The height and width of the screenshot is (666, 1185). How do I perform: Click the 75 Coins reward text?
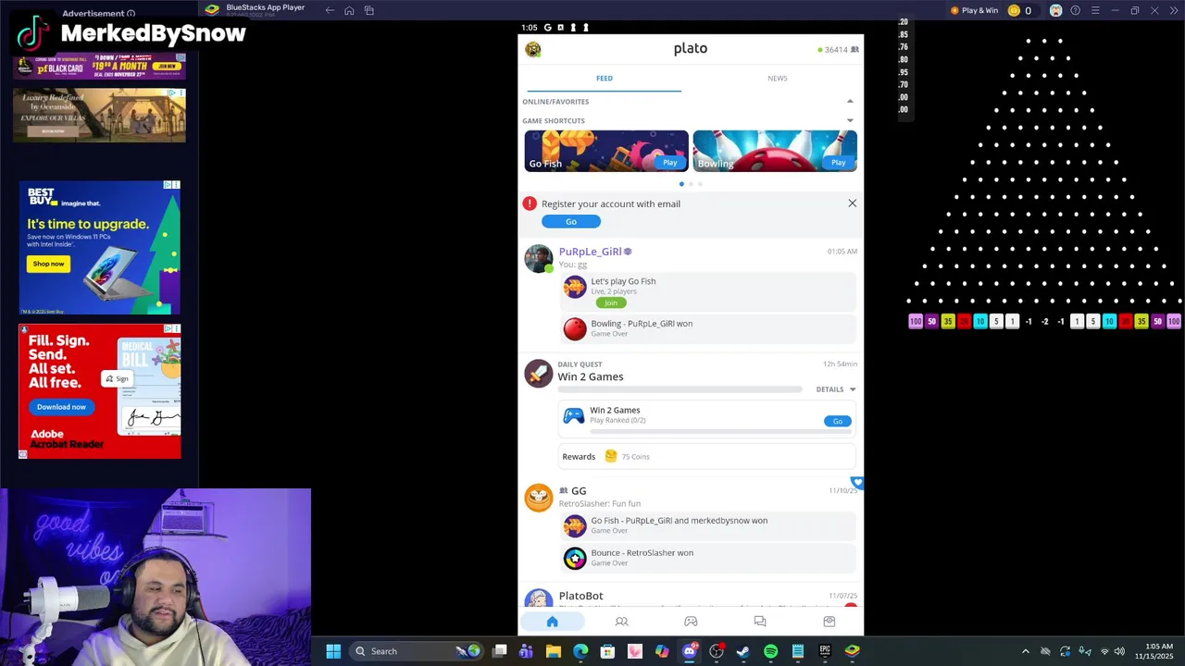coord(635,457)
